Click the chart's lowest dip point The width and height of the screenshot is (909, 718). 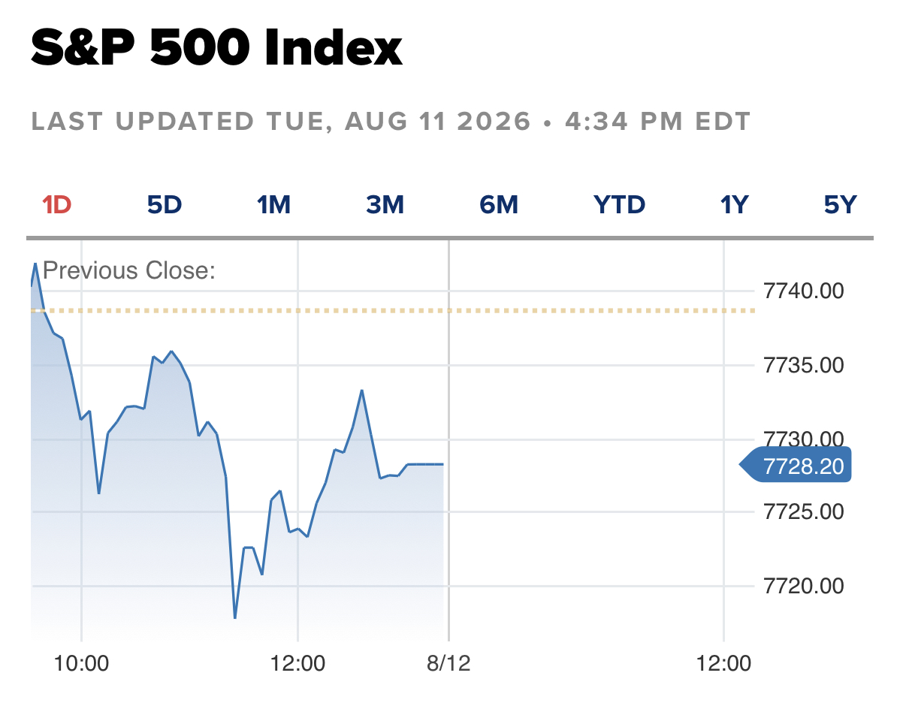tap(235, 617)
